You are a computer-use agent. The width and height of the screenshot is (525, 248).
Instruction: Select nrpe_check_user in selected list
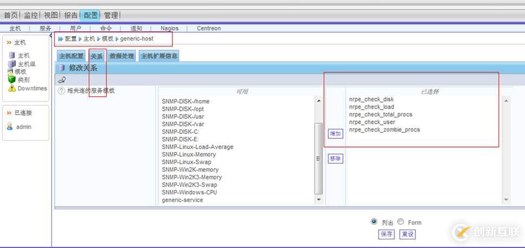pos(372,122)
